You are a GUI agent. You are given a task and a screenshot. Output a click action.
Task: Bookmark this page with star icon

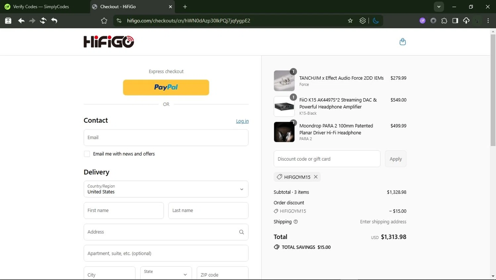pos(350,20)
